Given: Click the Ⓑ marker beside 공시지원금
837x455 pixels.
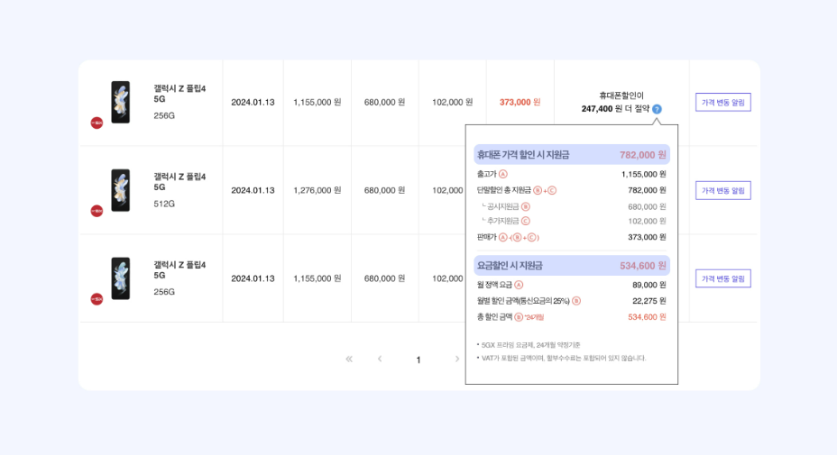Looking at the screenshot, I should click(x=526, y=206).
